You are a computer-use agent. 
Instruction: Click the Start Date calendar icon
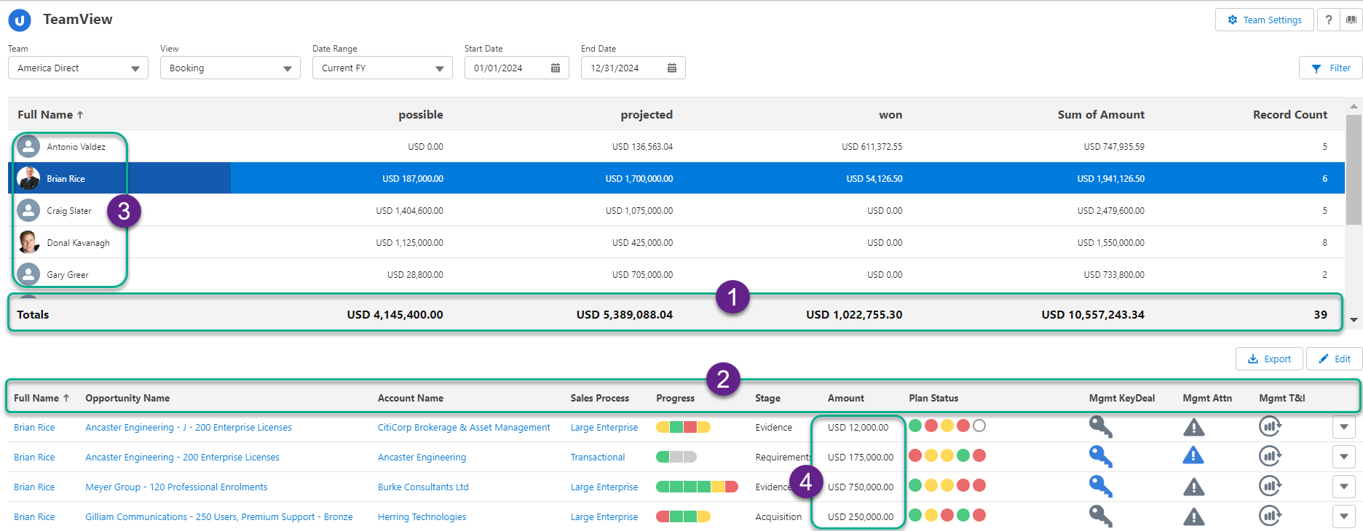(556, 68)
